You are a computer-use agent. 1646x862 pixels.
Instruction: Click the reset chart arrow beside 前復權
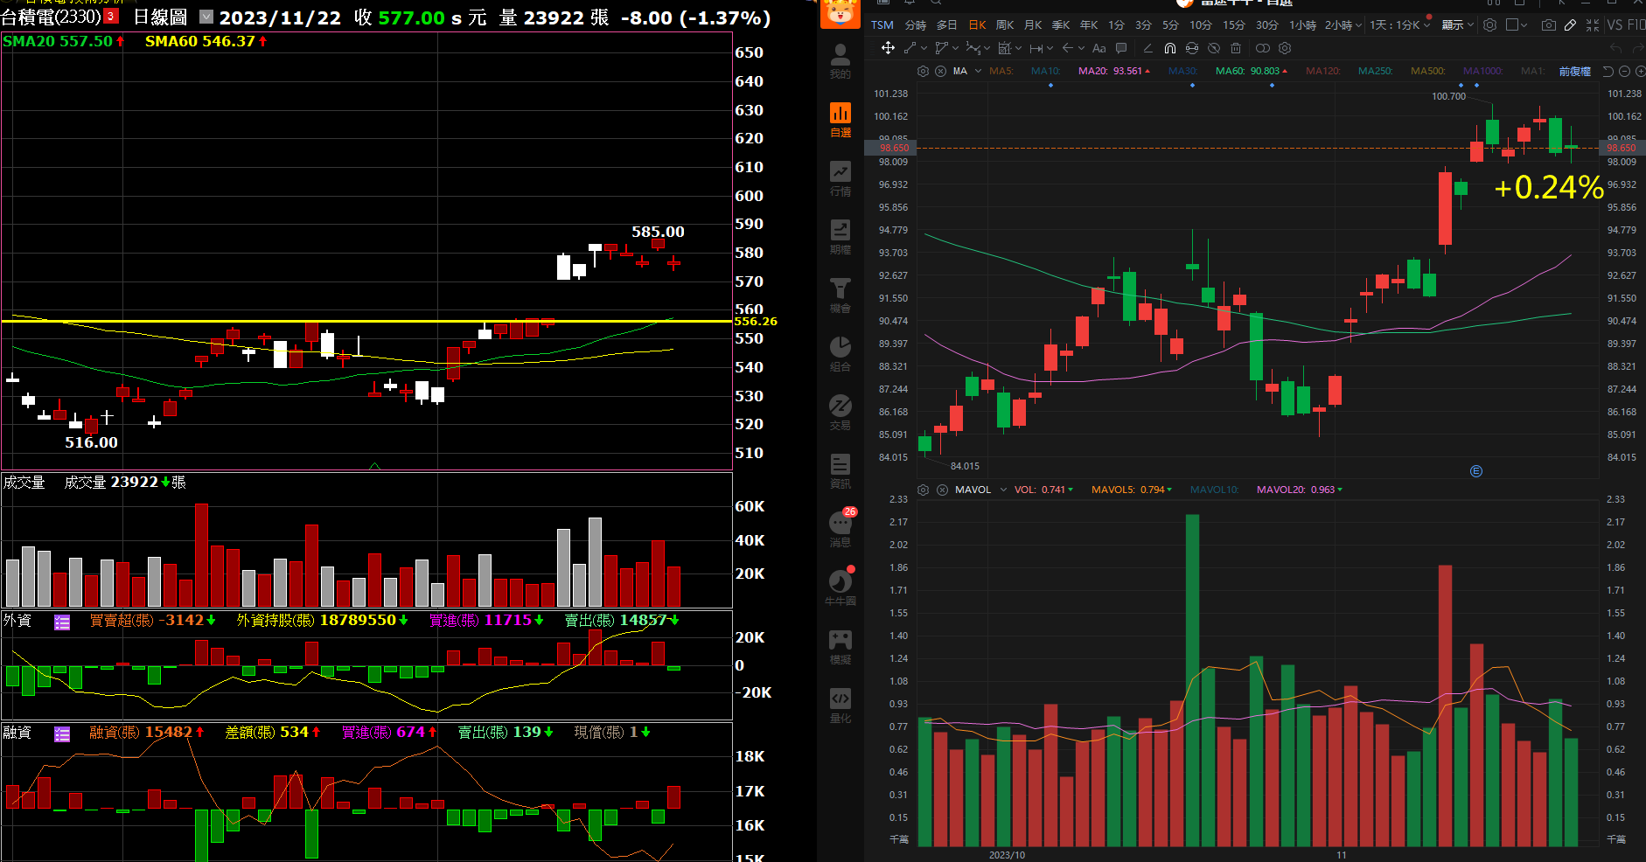coord(1608,71)
